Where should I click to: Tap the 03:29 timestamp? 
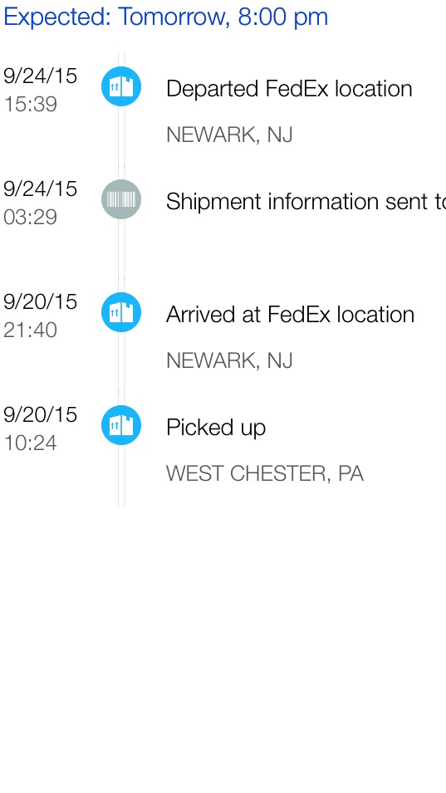30,218
